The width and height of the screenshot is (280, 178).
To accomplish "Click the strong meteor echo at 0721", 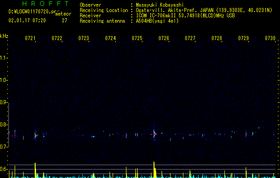I will tap(36, 135).
